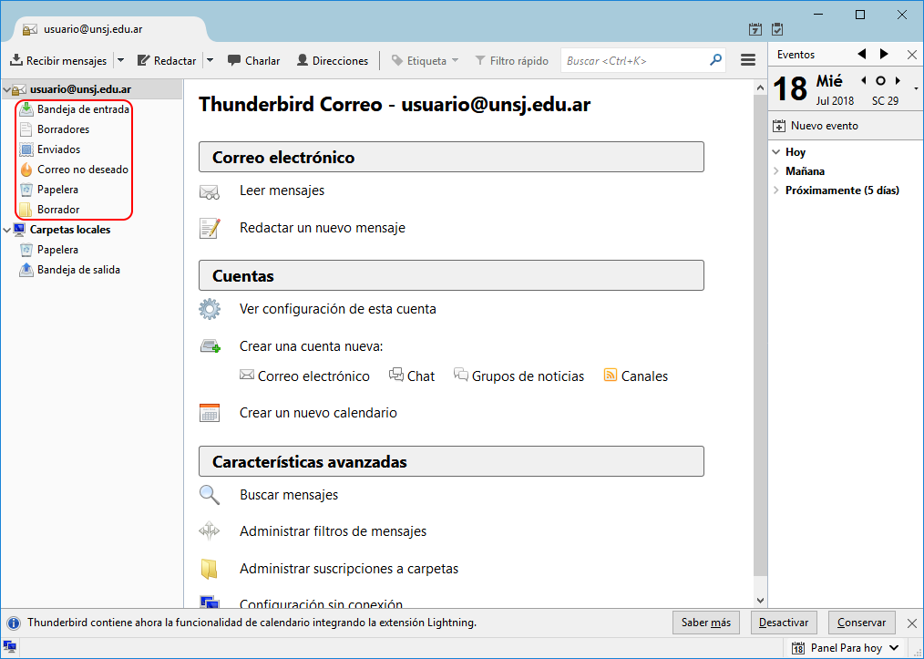The image size is (924, 659).
Task: Click the Chat new account link
Action: (x=412, y=376)
